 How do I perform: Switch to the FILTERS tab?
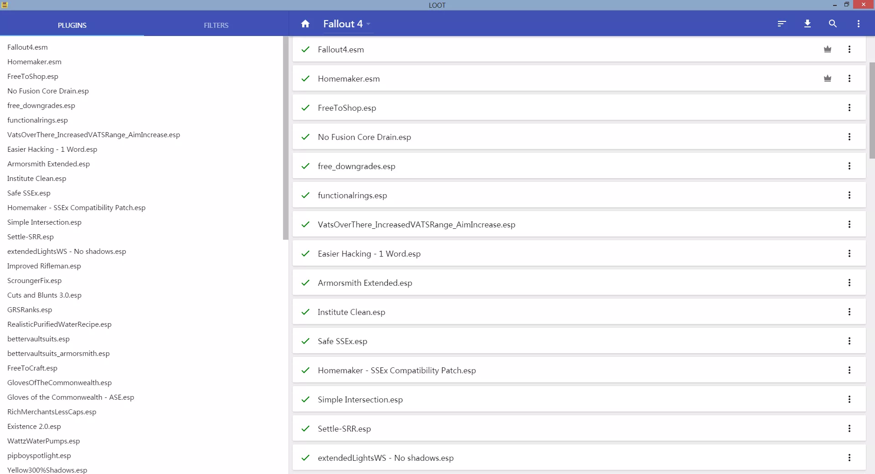[216, 25]
